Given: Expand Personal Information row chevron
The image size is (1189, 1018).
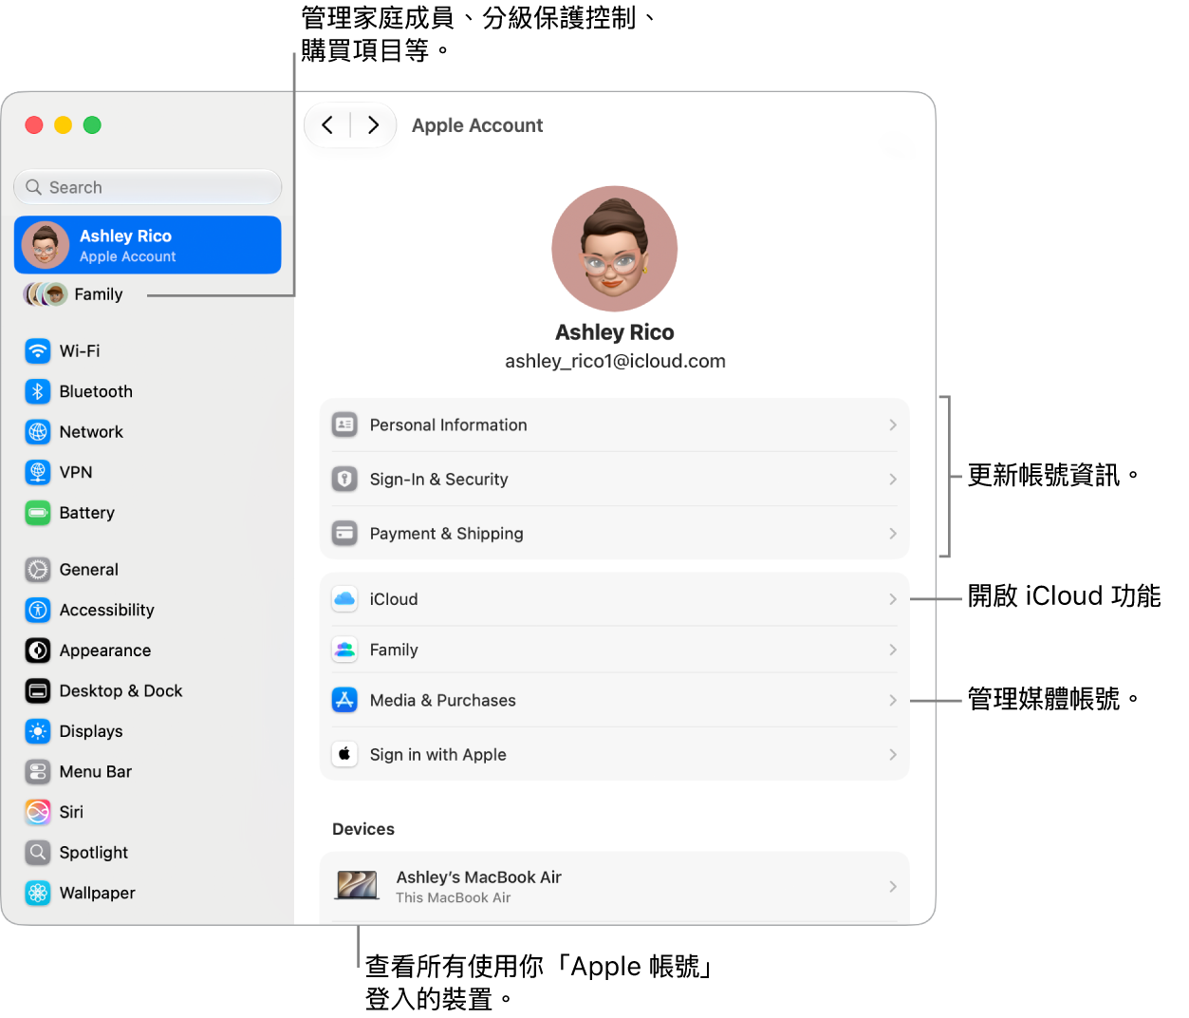Looking at the screenshot, I should [892, 424].
